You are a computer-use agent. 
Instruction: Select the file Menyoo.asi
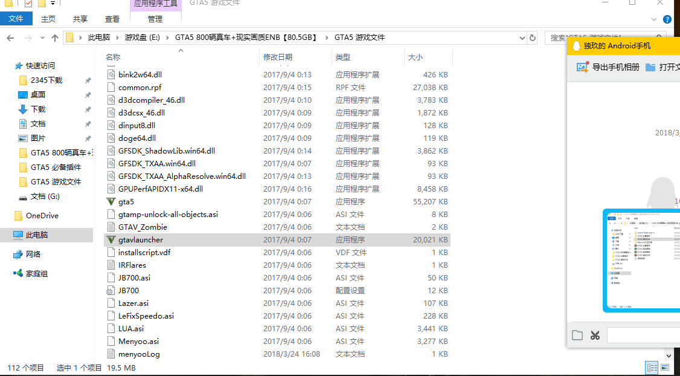click(x=138, y=342)
